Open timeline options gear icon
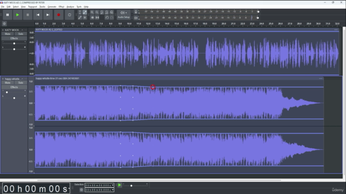Screen dimensions: 346x194 point(4,24)
